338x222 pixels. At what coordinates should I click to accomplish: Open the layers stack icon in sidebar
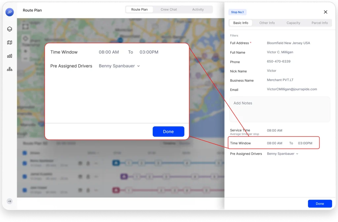pyautogui.click(x=10, y=29)
